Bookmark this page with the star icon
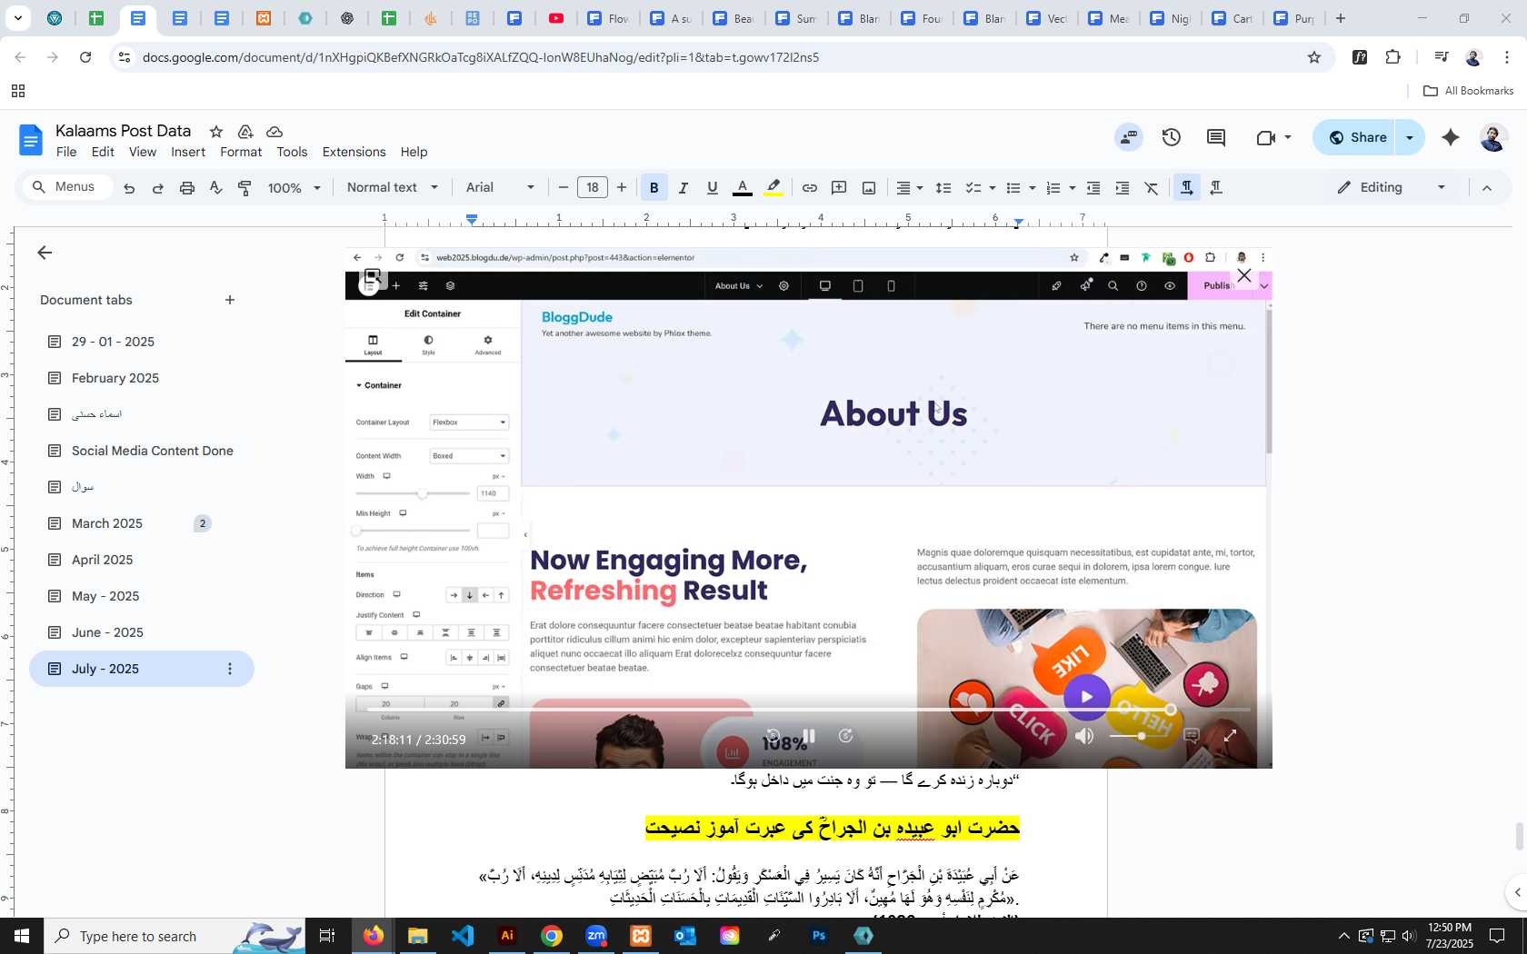This screenshot has width=1527, height=954. 1314,57
